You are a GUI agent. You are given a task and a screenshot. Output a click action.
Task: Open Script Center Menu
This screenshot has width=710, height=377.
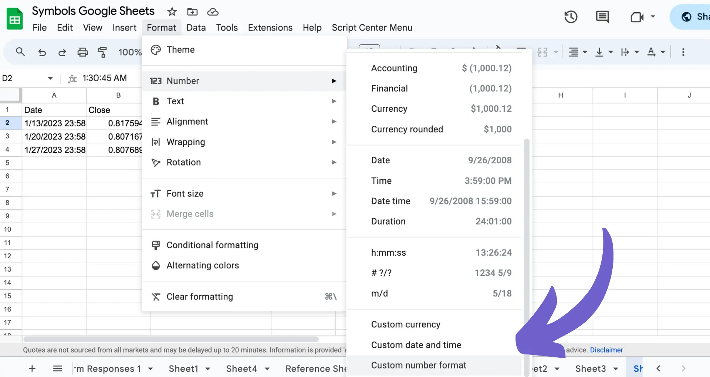click(x=372, y=28)
